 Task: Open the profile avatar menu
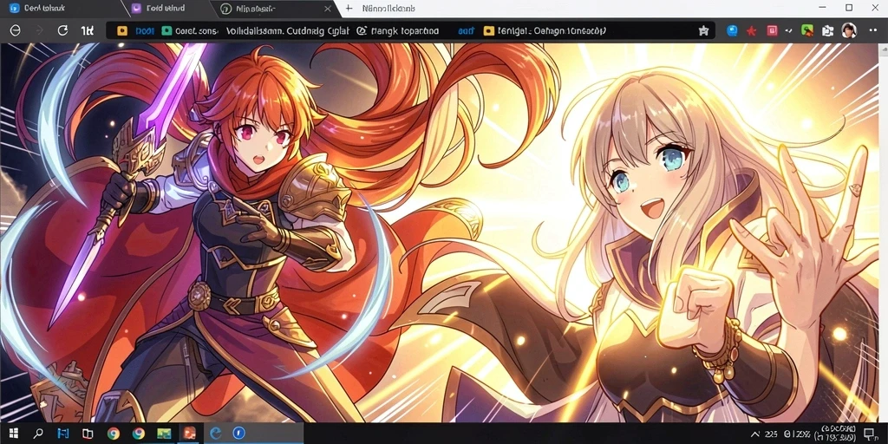[848, 30]
